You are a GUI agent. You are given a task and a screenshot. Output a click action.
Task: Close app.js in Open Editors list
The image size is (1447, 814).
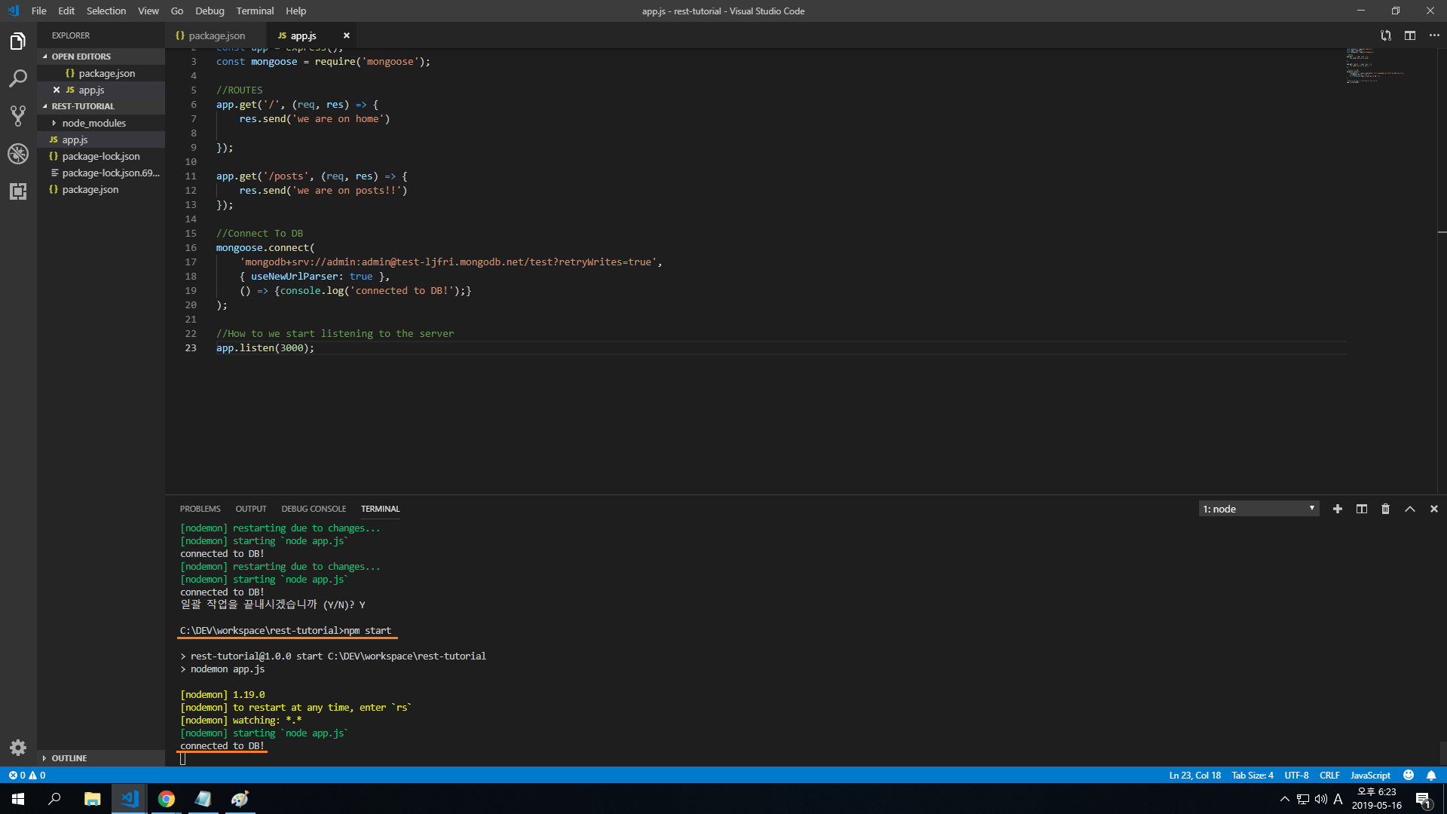pyautogui.click(x=57, y=90)
